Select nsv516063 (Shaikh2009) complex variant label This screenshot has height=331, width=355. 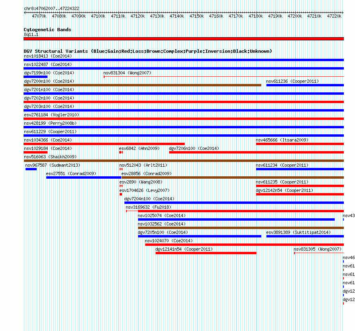pos(50,157)
